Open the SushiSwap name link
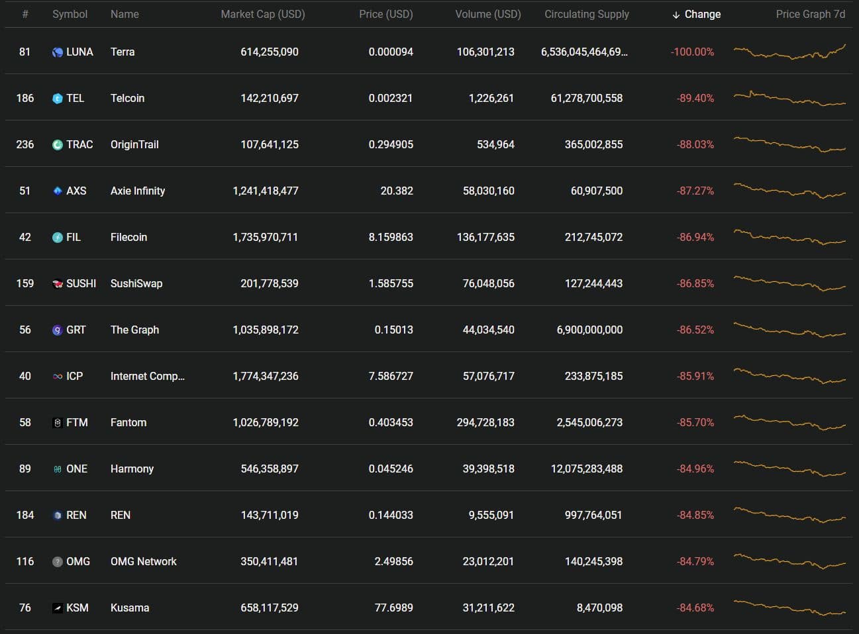Screen dimensions: 859x634 click(136, 283)
